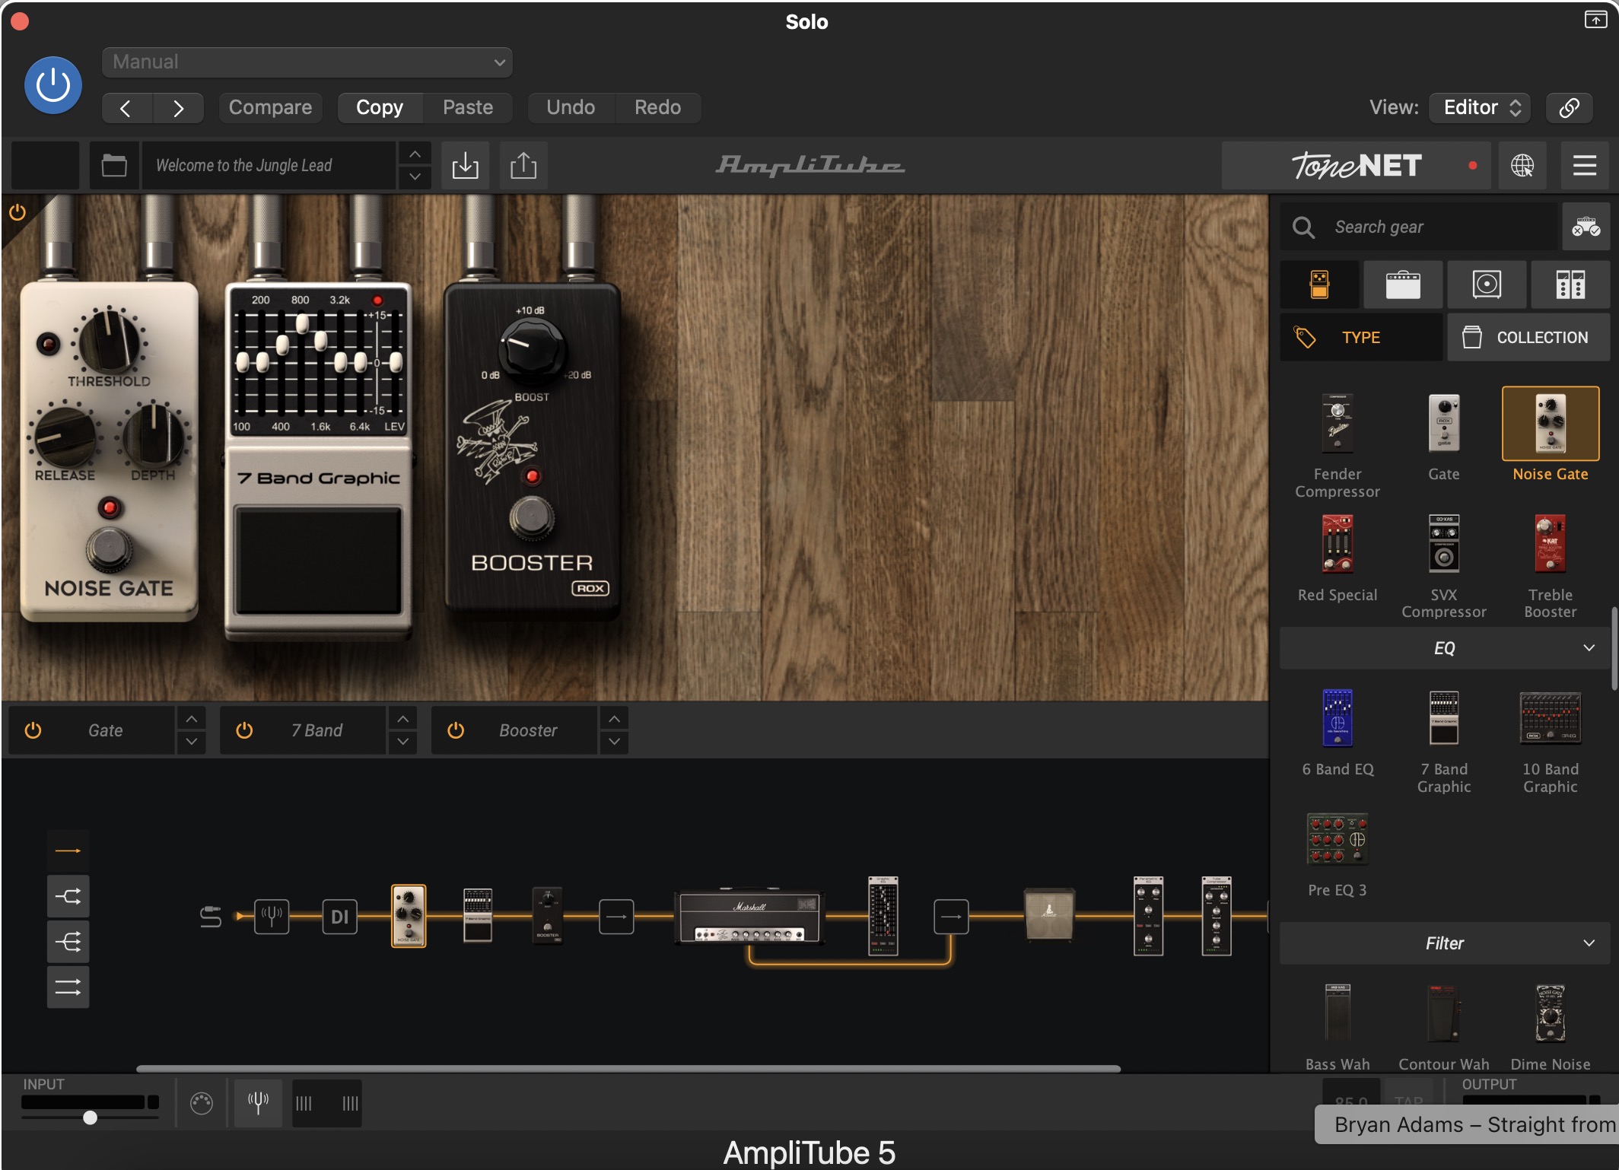Image resolution: width=1619 pixels, height=1170 pixels.
Task: Open the Manual preset dropdown
Action: click(x=307, y=62)
